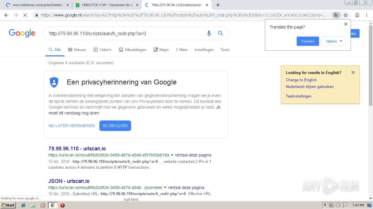Bookmark this page with the star icon
The height and width of the screenshot is (209, 373).
click(x=346, y=15)
